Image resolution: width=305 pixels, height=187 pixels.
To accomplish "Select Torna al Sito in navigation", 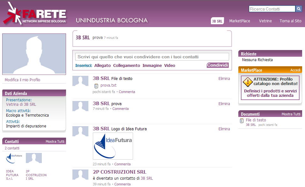I will [290, 21].
